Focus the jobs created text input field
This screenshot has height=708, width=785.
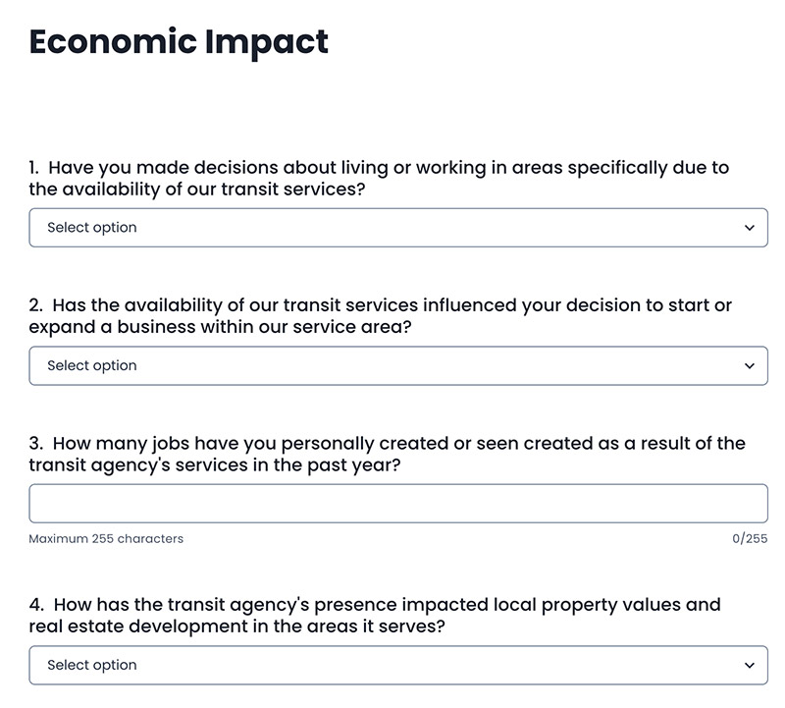pos(398,504)
